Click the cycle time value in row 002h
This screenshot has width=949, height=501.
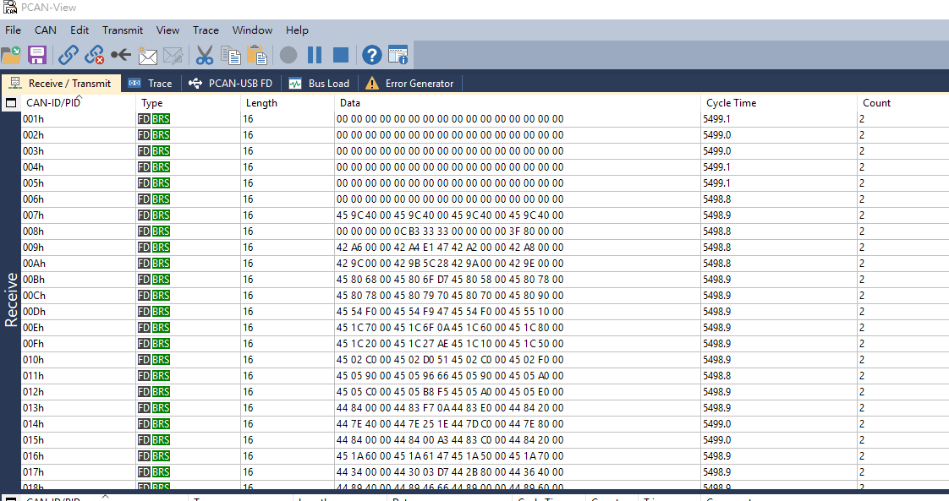tap(717, 135)
